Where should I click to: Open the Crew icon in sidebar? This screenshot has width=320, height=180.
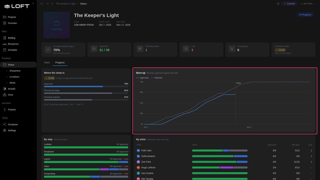coord(4,95)
